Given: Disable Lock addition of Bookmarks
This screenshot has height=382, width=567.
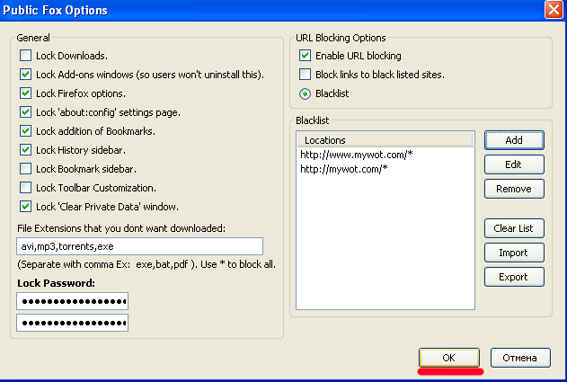Looking at the screenshot, I should [x=25, y=131].
